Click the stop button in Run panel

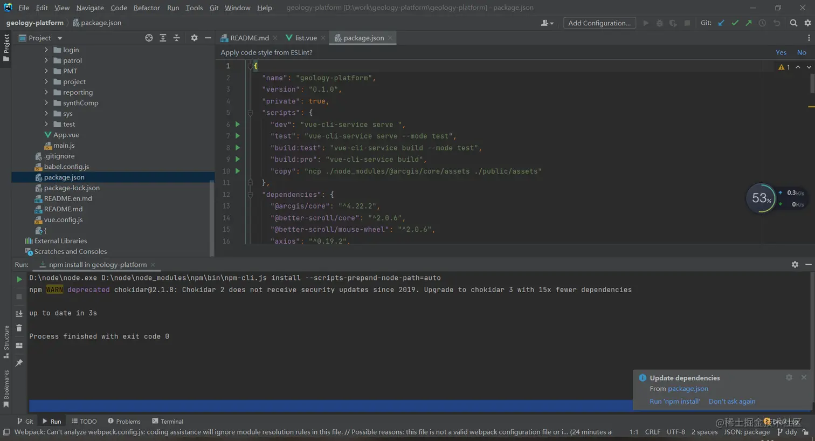pyautogui.click(x=19, y=297)
